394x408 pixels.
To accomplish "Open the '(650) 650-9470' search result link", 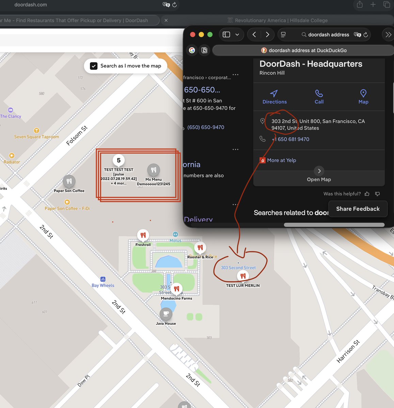I will 206,127.
